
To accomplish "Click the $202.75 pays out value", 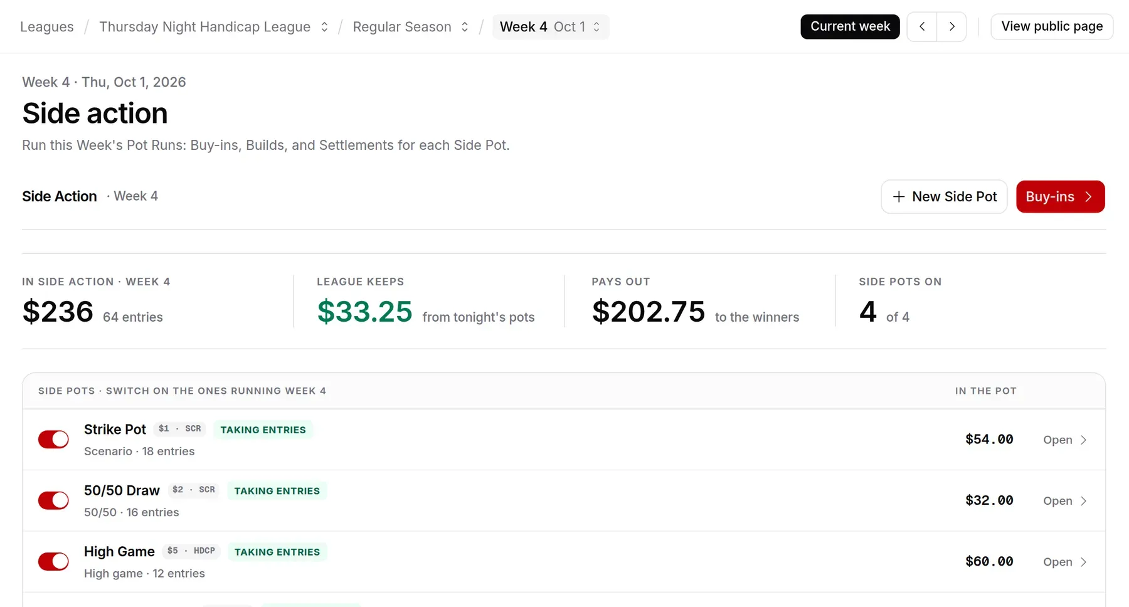I will 649,312.
